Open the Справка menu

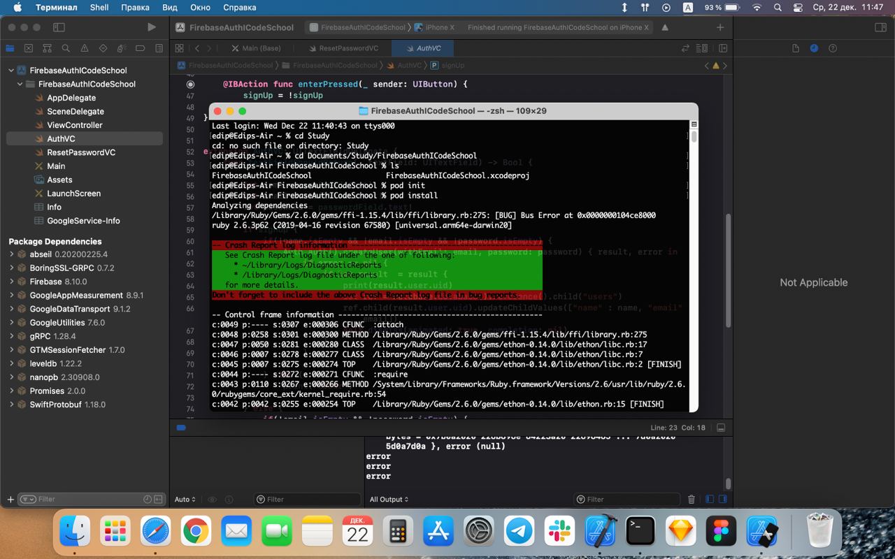point(239,8)
